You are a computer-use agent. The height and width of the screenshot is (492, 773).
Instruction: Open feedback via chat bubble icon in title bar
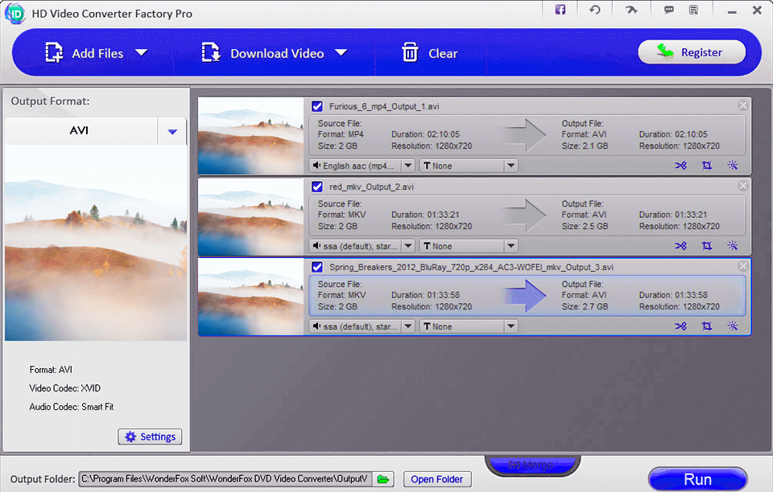(x=668, y=10)
